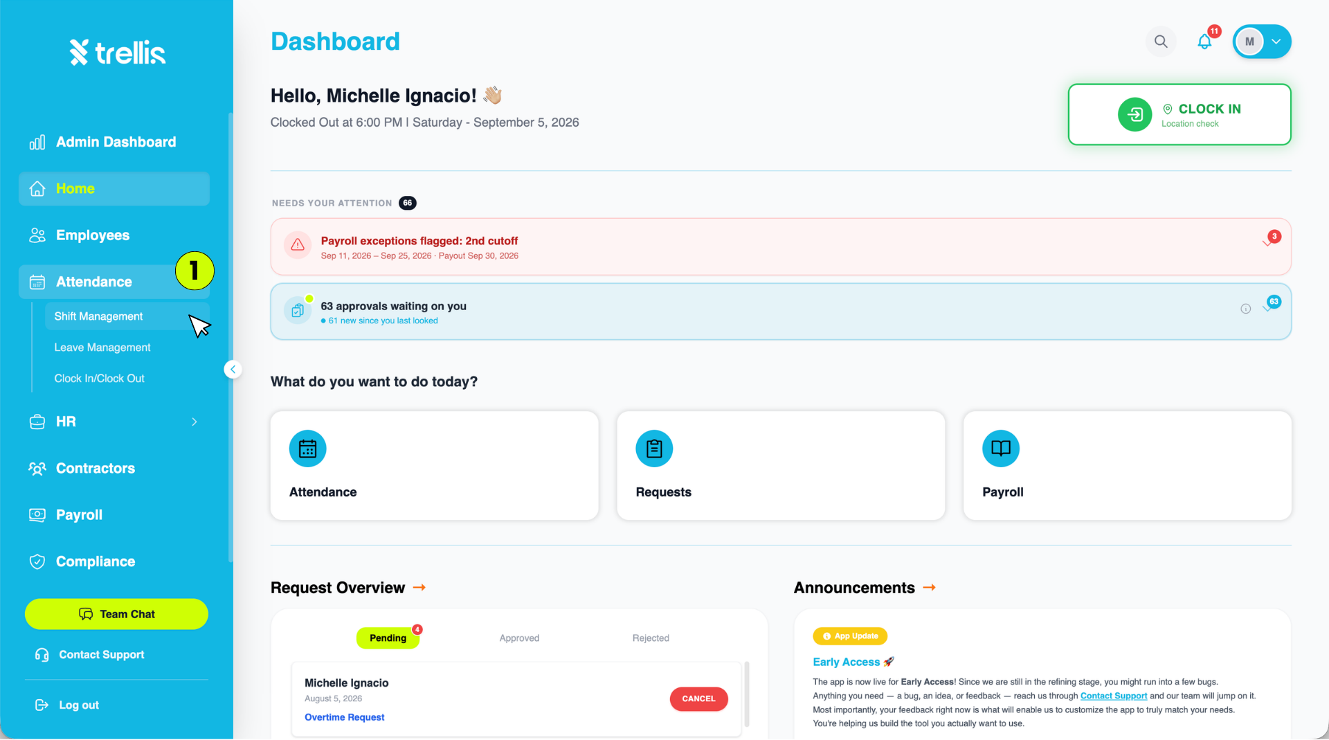
Task: Switch to the Pending requests tab
Action: click(x=388, y=638)
